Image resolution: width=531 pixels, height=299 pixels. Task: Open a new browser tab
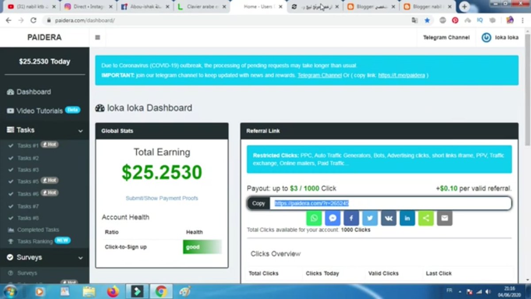click(464, 7)
